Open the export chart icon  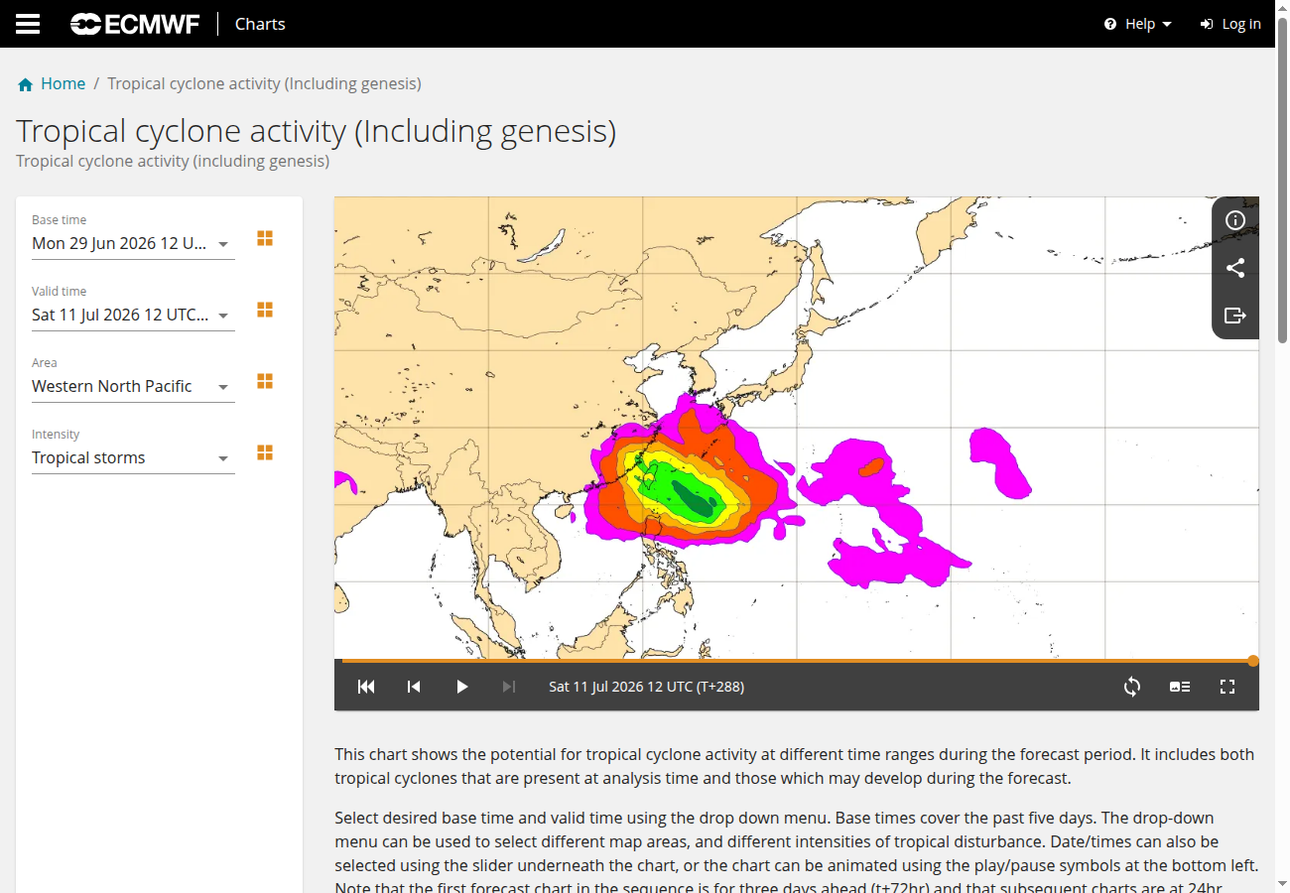coord(1235,316)
